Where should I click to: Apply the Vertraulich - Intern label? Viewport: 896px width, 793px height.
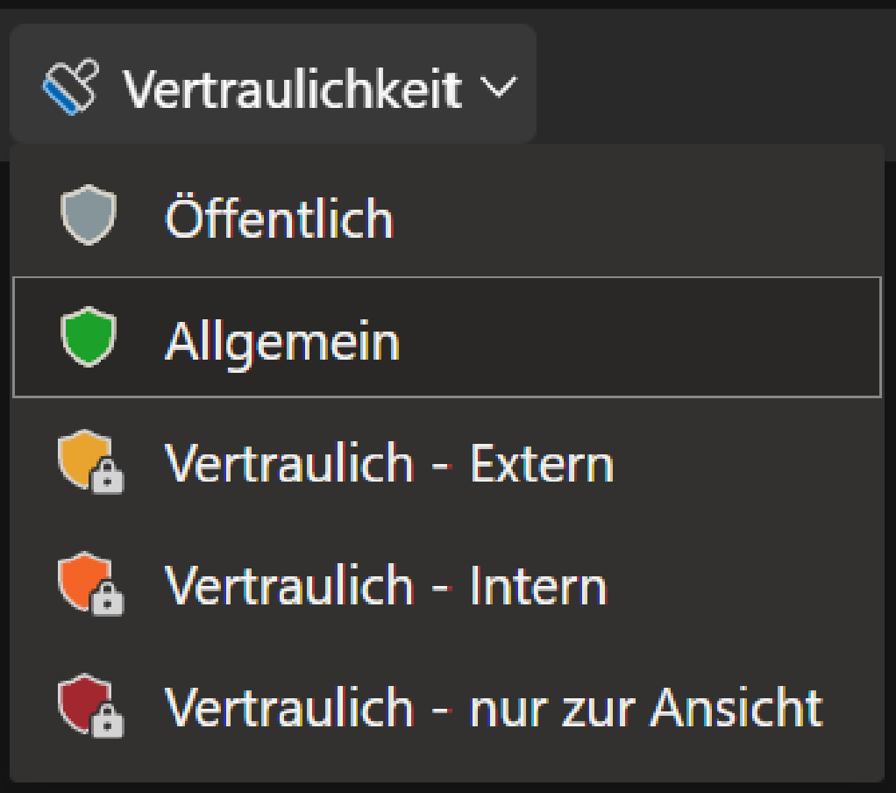[x=385, y=585]
